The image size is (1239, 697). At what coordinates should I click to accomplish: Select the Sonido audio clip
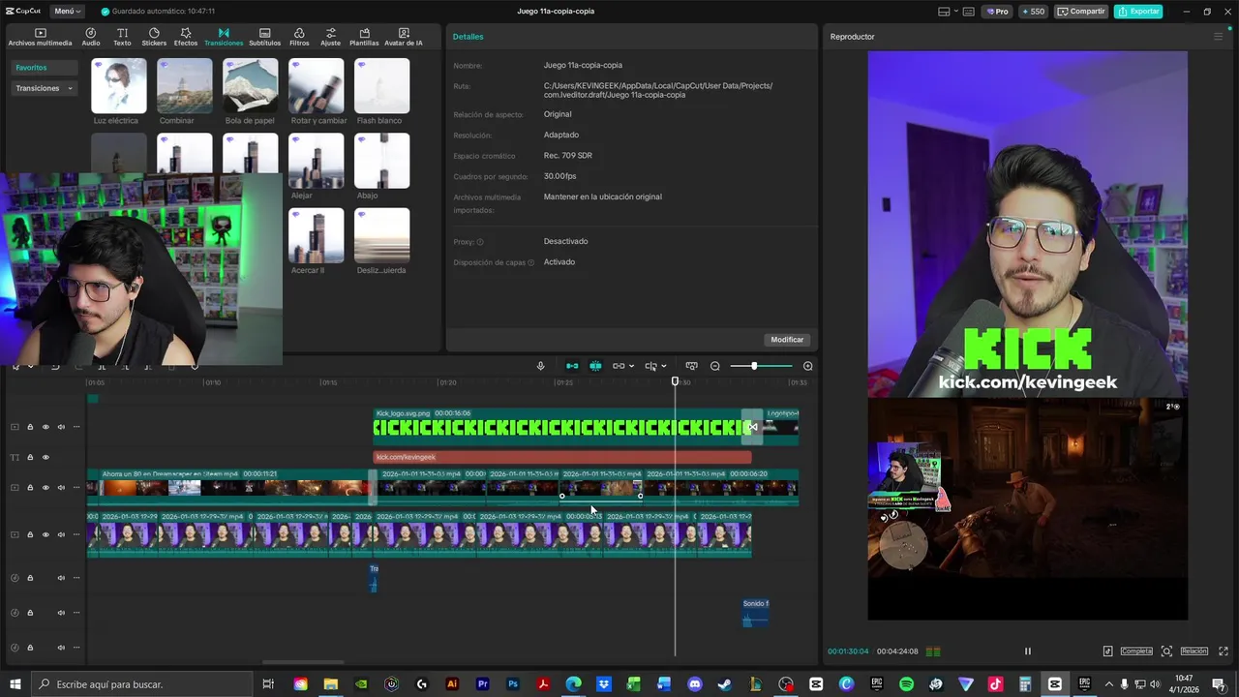click(755, 612)
